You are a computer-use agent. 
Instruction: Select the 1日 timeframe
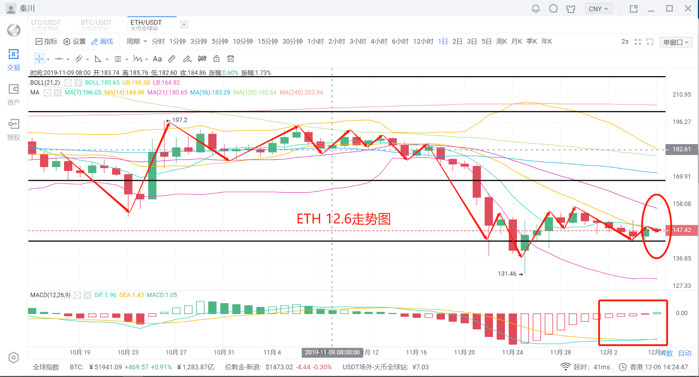tap(443, 41)
